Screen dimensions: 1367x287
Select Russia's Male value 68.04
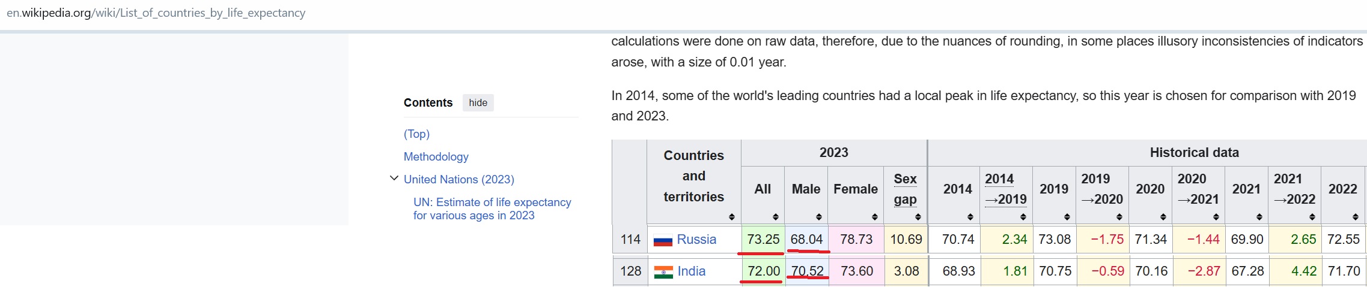click(x=806, y=239)
